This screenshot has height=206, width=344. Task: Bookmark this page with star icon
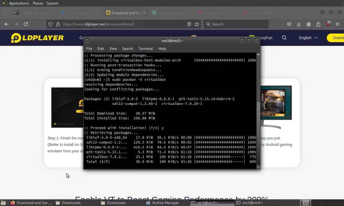197,24
